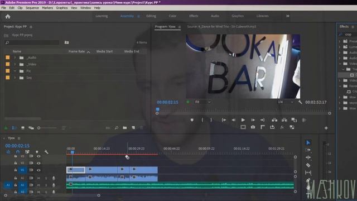
Task: Toggle Linked Selection in timeline
Action: click(x=27, y=152)
